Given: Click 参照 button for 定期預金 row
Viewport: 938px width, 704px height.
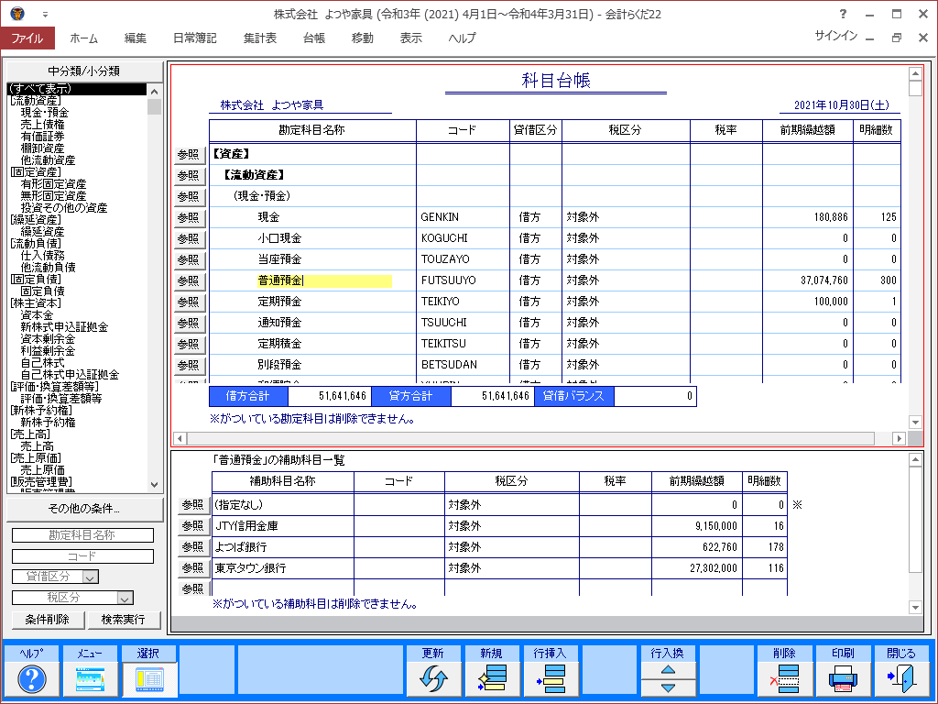Looking at the screenshot, I should coord(189,302).
